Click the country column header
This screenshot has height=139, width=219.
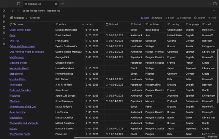(175, 24)
